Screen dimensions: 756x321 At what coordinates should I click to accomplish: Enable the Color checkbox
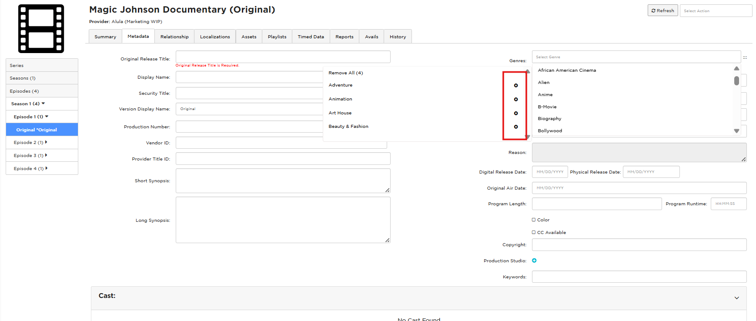[x=534, y=220]
